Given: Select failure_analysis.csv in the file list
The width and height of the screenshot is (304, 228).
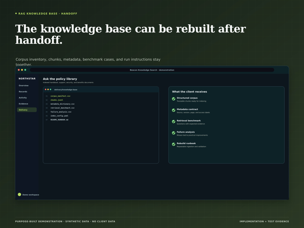Looking at the screenshot, I should click(x=61, y=112).
